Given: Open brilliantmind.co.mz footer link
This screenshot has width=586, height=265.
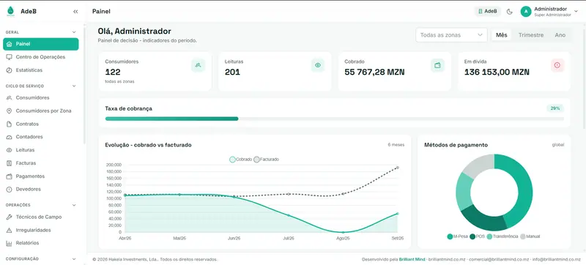Looking at the screenshot, I should point(447,259).
